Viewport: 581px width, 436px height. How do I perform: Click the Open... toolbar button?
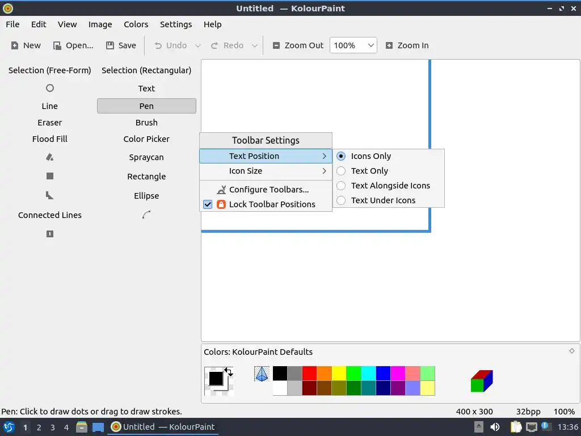[73, 45]
